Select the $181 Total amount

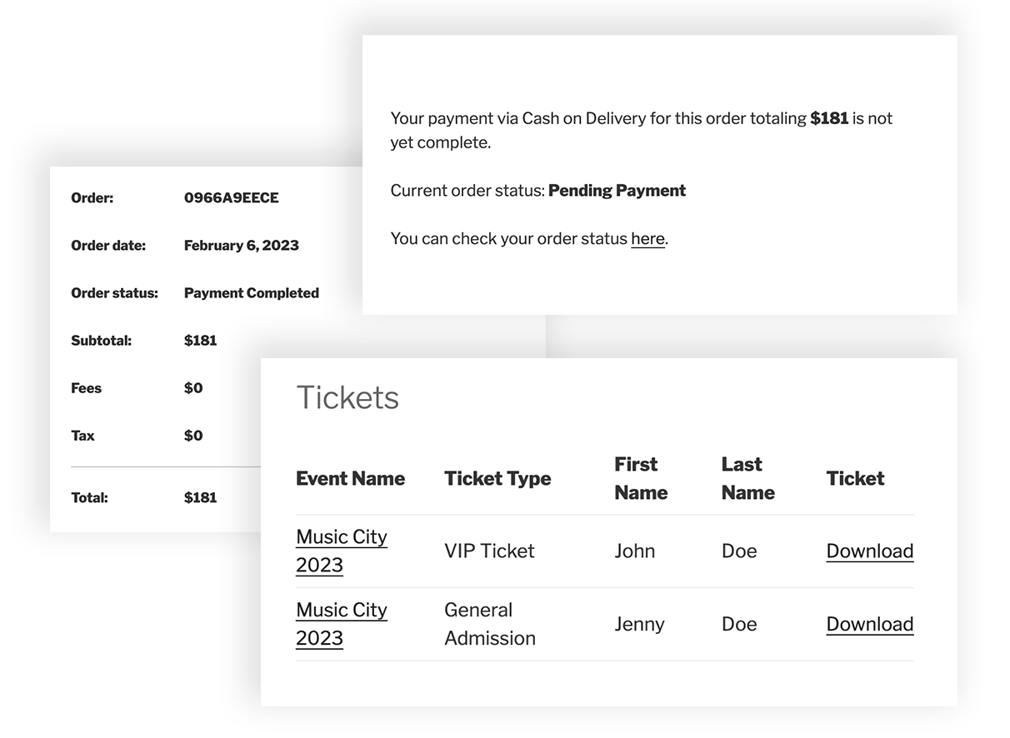(x=200, y=497)
